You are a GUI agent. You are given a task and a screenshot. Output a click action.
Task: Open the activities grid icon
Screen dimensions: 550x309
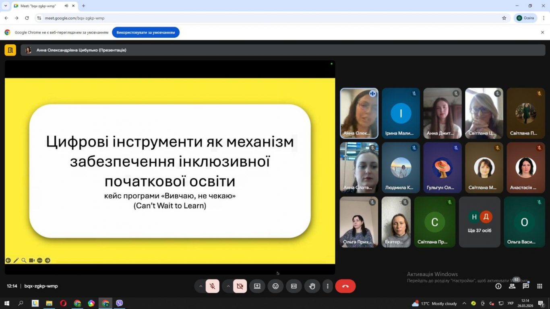pos(540,286)
